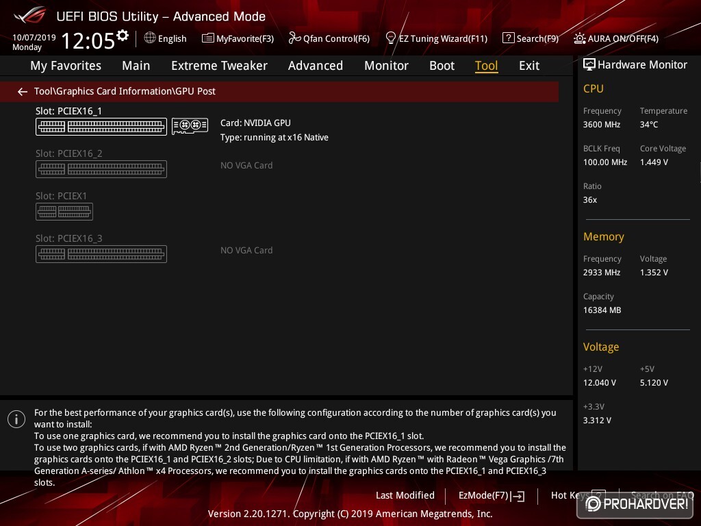Click BCLK Freq value 100.00 MHz

point(605,162)
